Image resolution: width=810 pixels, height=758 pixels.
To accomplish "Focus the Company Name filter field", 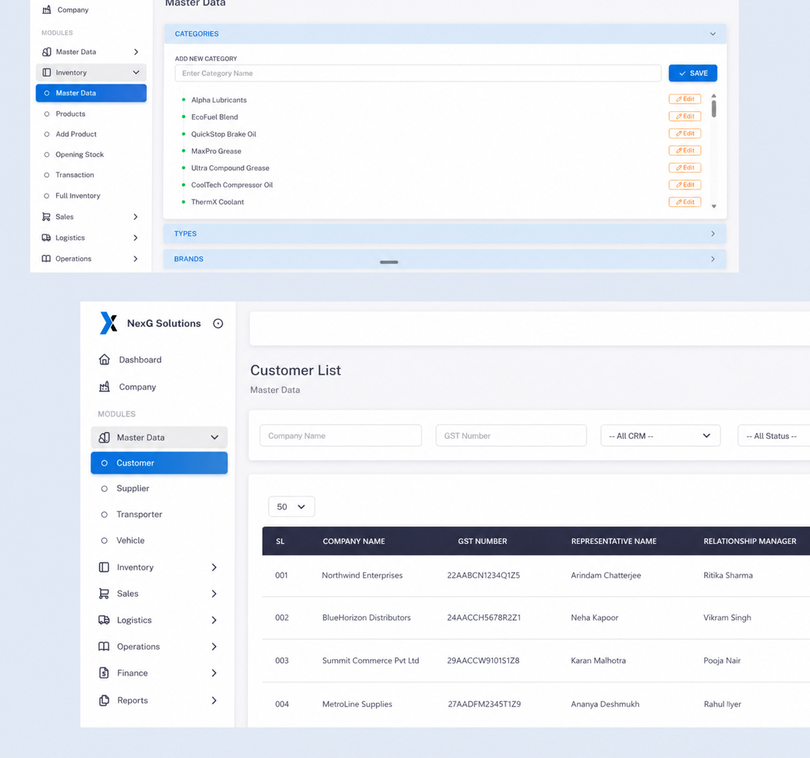I will [x=341, y=436].
